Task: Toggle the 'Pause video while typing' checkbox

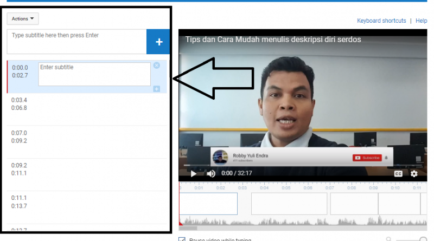Action: (x=182, y=239)
